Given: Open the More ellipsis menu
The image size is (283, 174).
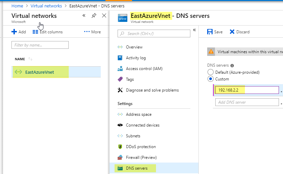Looking at the screenshot, I should (92, 32).
